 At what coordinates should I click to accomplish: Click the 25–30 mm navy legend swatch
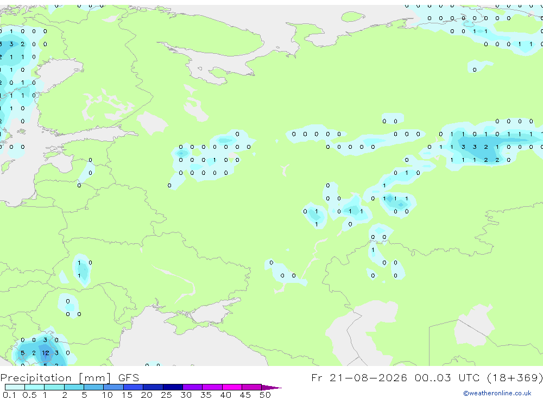(173, 387)
